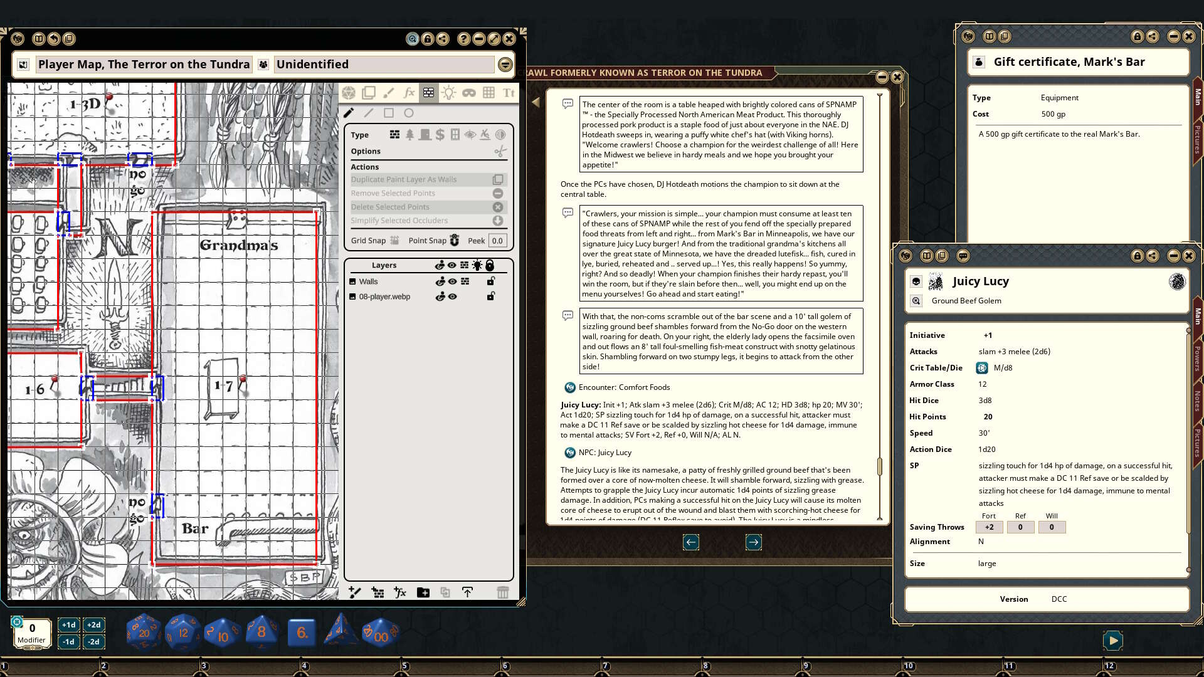Image resolution: width=1204 pixels, height=677 pixels.
Task: Choose the tree terrain type icon
Action: point(409,134)
